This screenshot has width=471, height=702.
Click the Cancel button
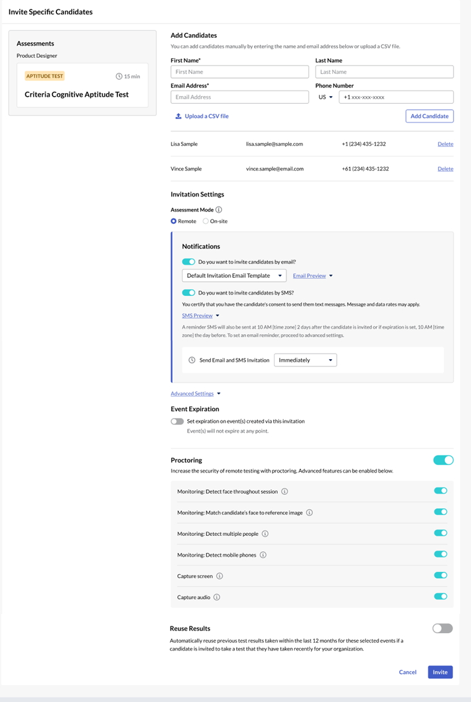408,672
